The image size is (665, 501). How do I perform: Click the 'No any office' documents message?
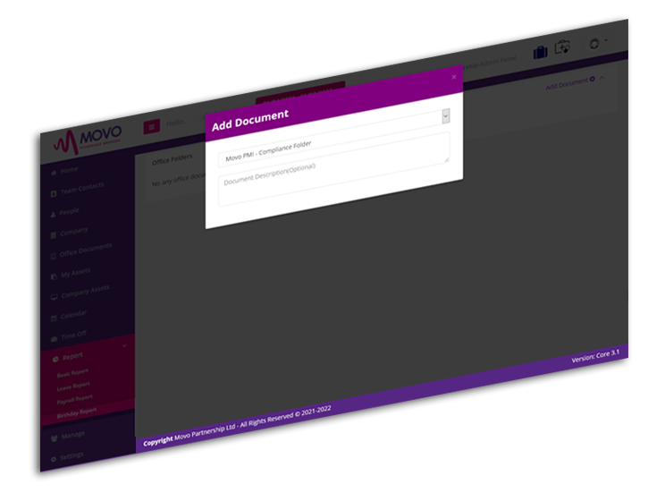[x=178, y=179]
